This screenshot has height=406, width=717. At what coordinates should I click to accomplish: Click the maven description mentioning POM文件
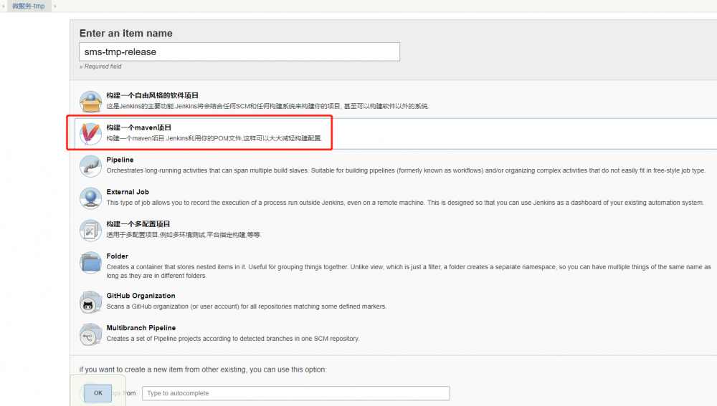[x=214, y=138]
